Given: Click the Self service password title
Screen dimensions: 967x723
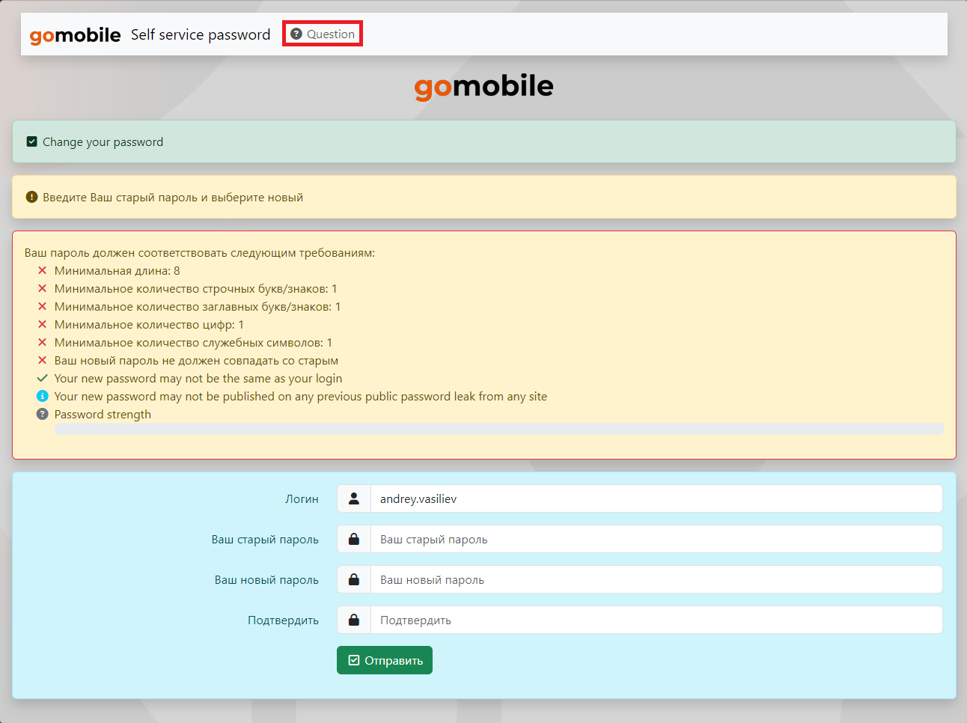Looking at the screenshot, I should pyautogui.click(x=201, y=34).
